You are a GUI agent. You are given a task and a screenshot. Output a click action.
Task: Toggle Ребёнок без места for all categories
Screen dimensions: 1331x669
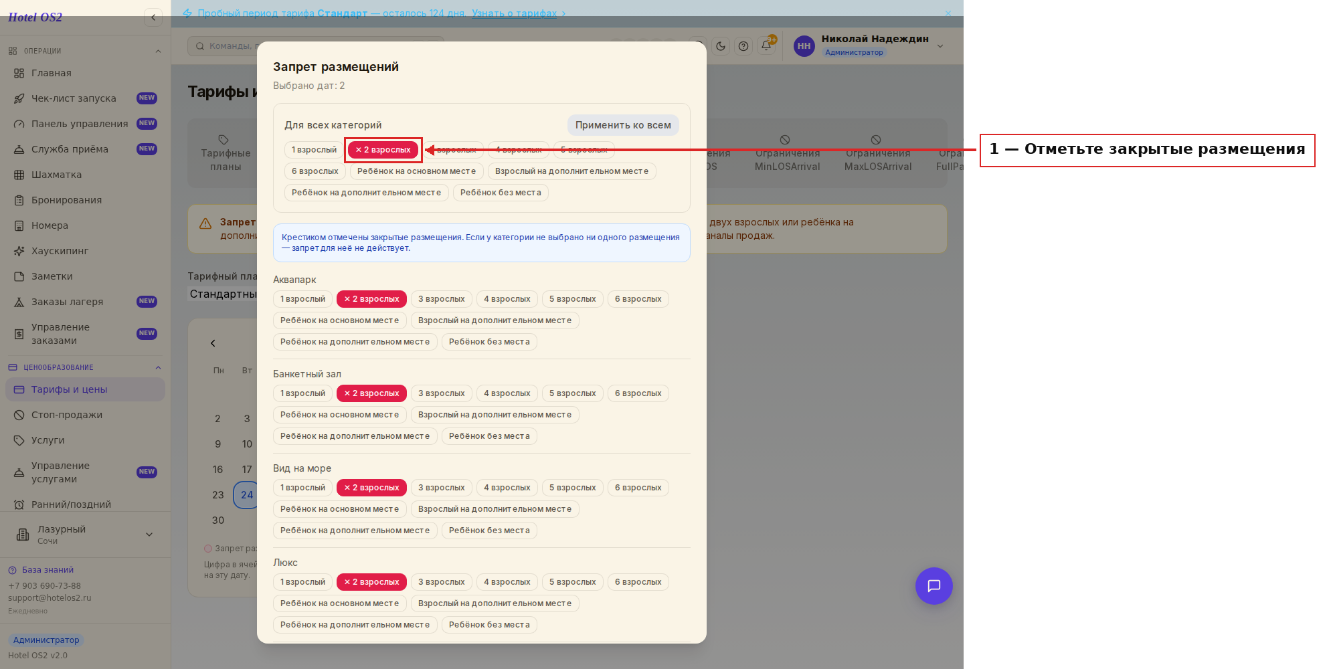501,193
